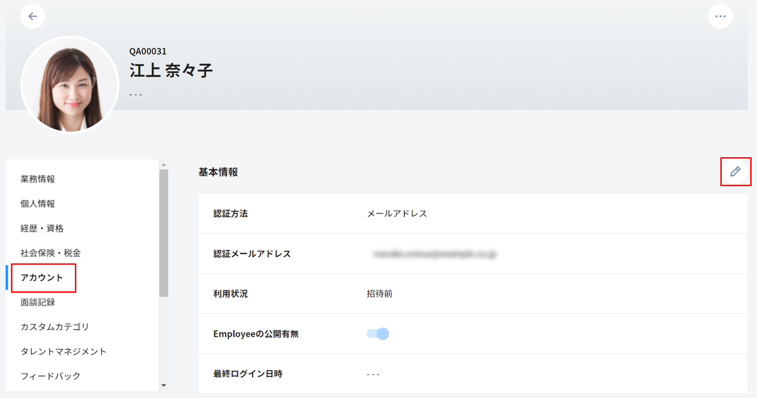Viewport: 757px width, 398px height.
Task: Open 面談記録 in the sidebar
Action: (38, 303)
